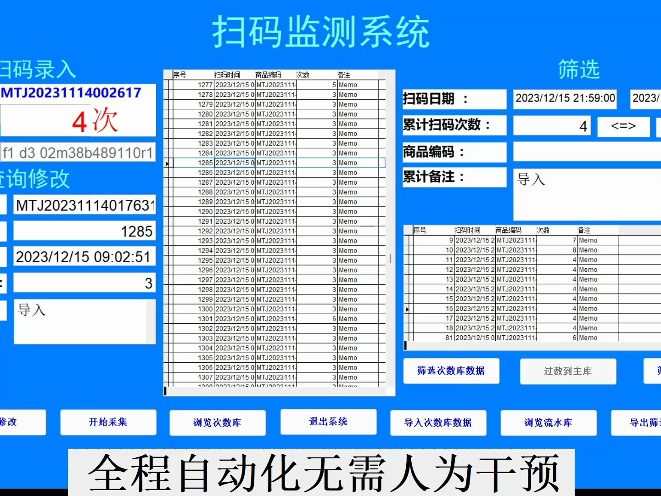Click the 退出系统 button
This screenshot has width=661, height=496.
click(x=328, y=422)
